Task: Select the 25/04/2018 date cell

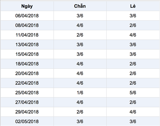Action: [27, 93]
